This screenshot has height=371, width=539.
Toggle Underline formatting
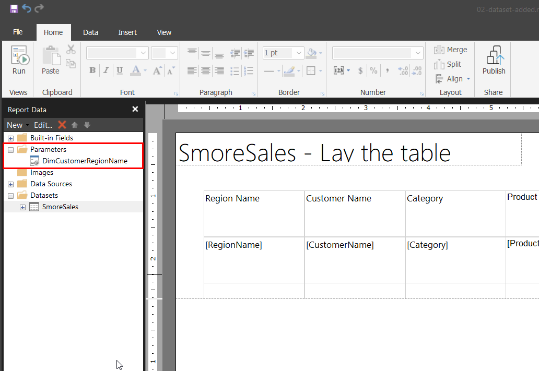point(120,70)
